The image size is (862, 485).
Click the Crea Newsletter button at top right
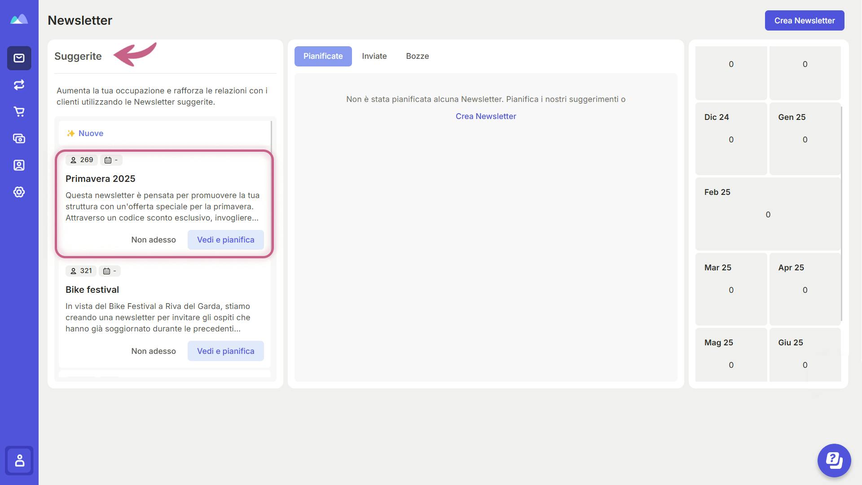(x=805, y=21)
